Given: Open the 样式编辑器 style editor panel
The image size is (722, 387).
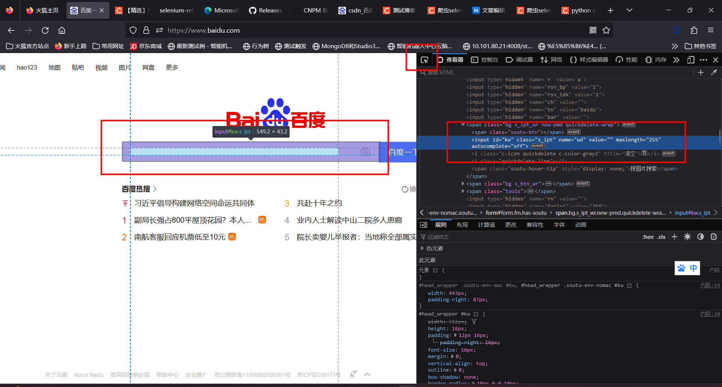Looking at the screenshot, I should 589,60.
